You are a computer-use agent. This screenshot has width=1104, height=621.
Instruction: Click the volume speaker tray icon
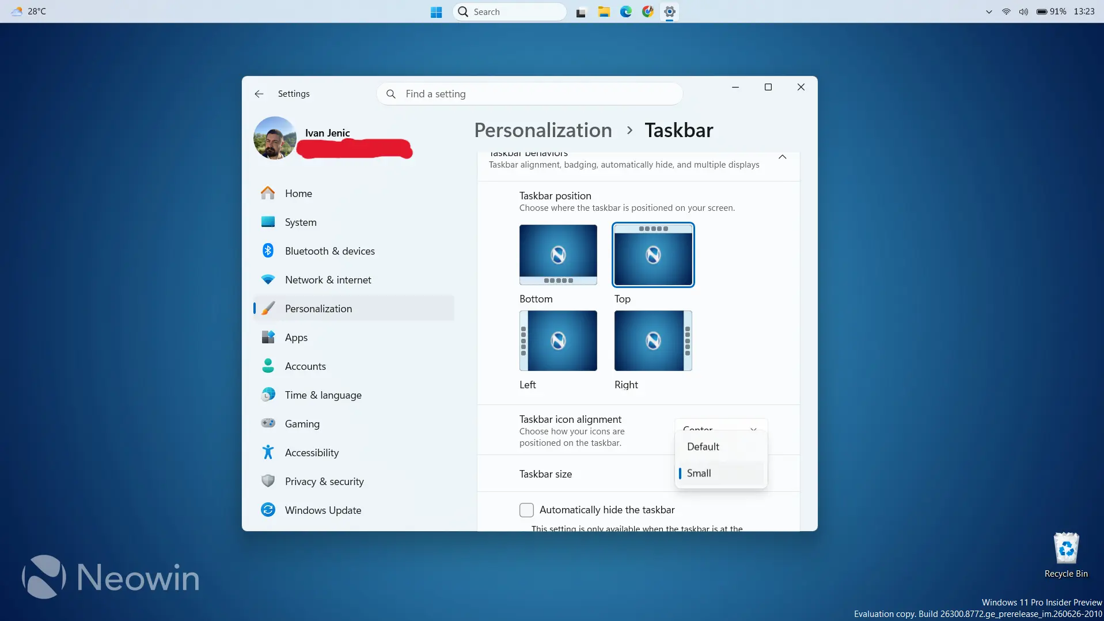[1023, 12]
